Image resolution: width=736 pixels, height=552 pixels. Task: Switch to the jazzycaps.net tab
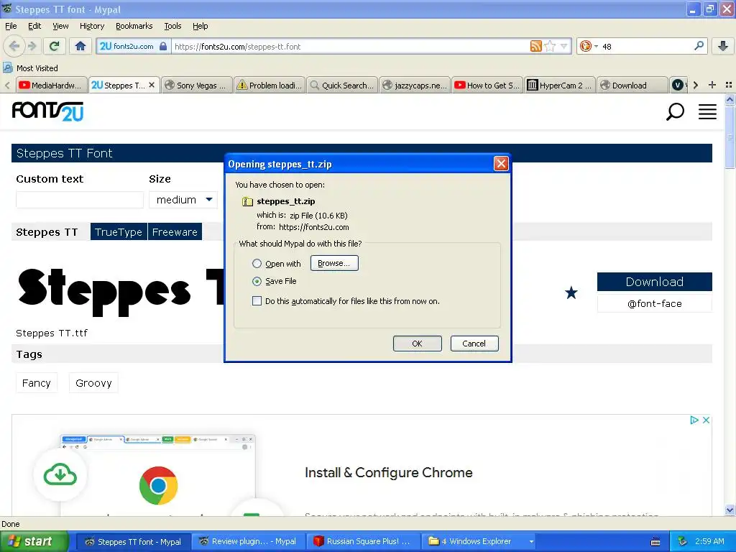(415, 85)
